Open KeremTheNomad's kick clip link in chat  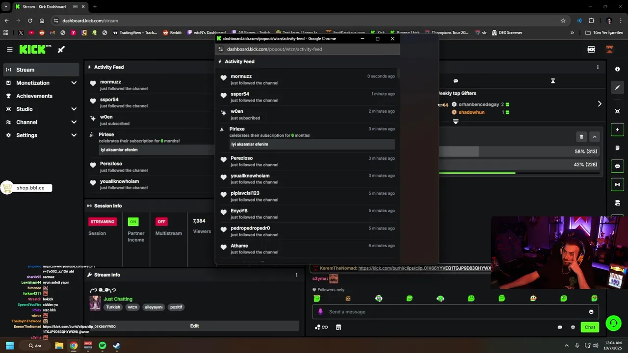(x=424, y=268)
